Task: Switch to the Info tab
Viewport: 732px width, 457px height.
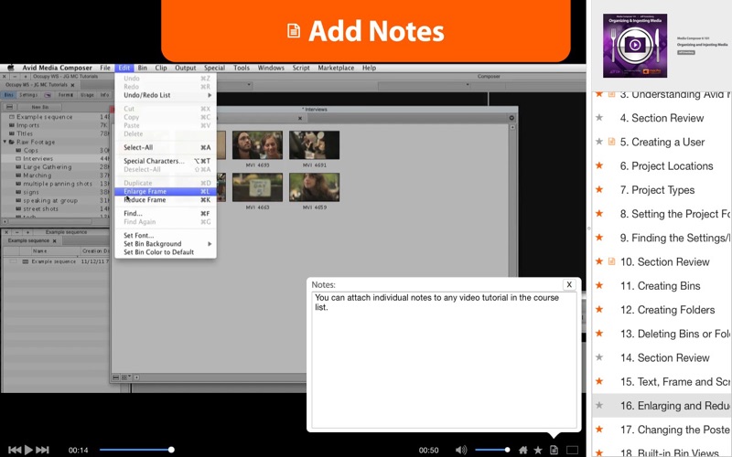Action: tap(104, 95)
